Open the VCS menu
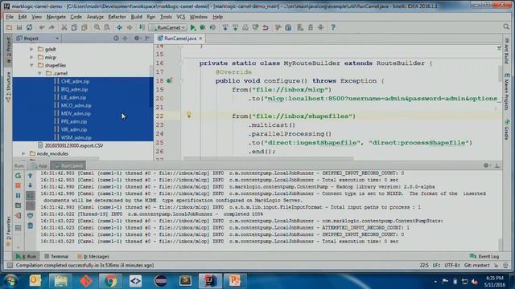Viewport: 515px width, 289px height. tap(180, 17)
